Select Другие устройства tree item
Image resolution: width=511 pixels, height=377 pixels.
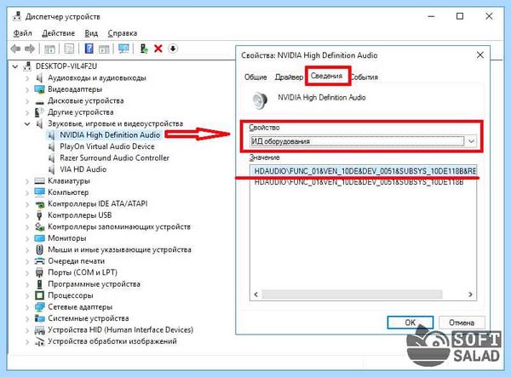(x=81, y=112)
